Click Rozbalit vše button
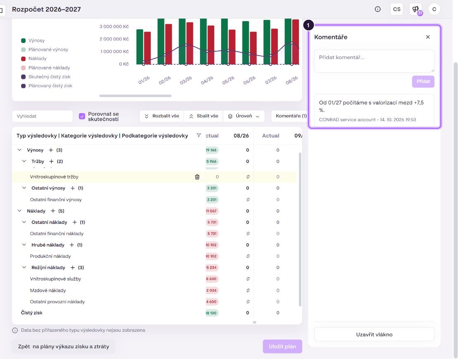The width and height of the screenshot is (458, 359). [x=162, y=116]
